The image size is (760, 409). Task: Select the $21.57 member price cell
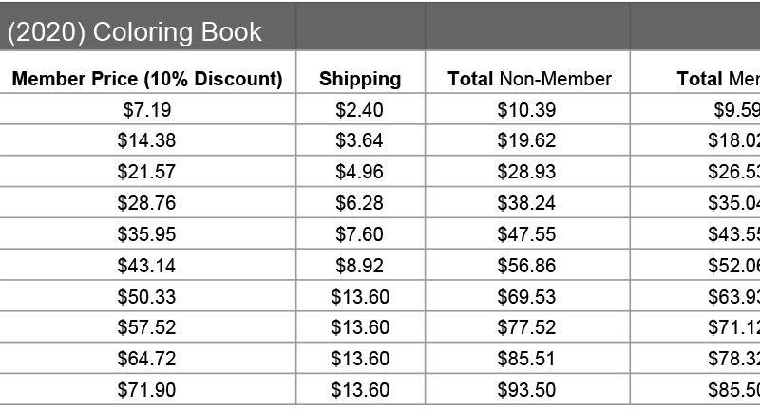(x=147, y=172)
